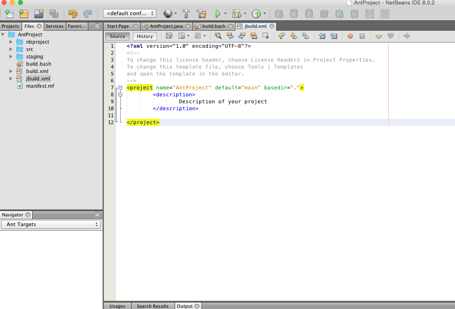Click the Open Project toolbar icon
455x309 pixels.
click(39, 14)
